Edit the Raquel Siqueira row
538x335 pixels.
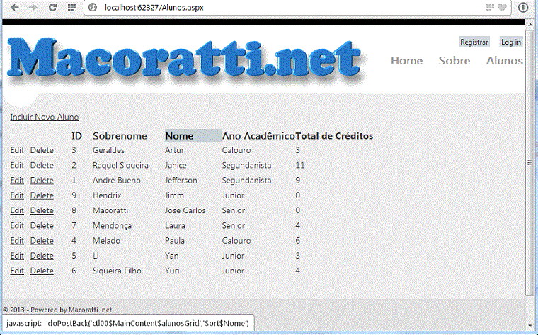[17, 166]
